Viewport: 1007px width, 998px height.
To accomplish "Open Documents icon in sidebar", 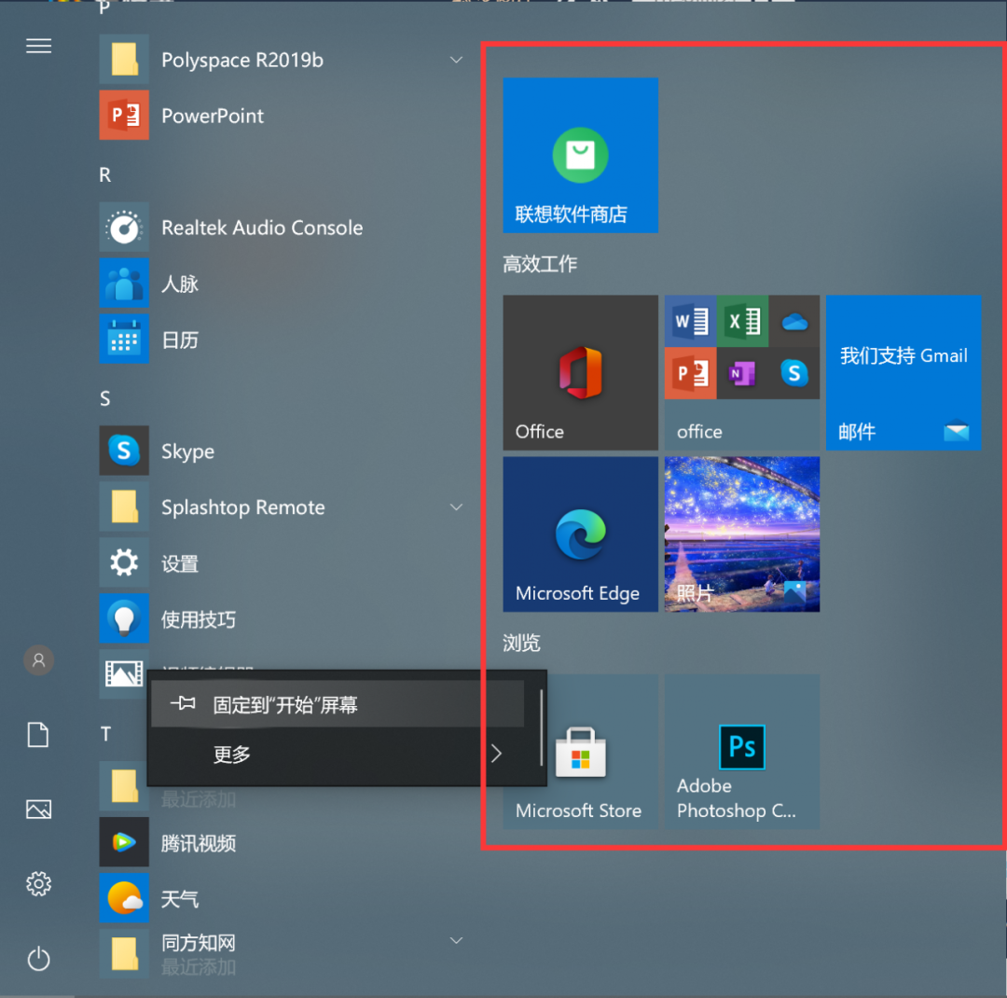I will [x=38, y=735].
